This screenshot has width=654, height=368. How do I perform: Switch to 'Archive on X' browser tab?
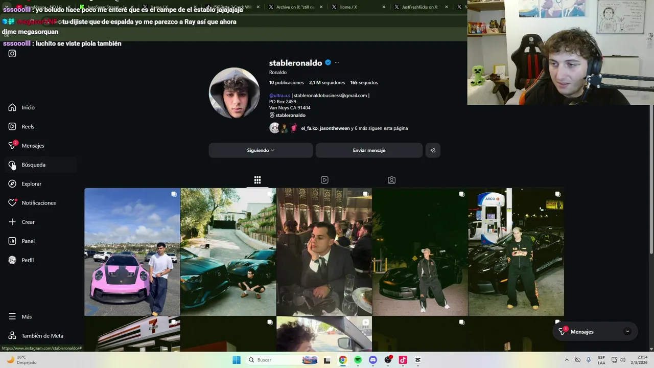[x=295, y=7]
